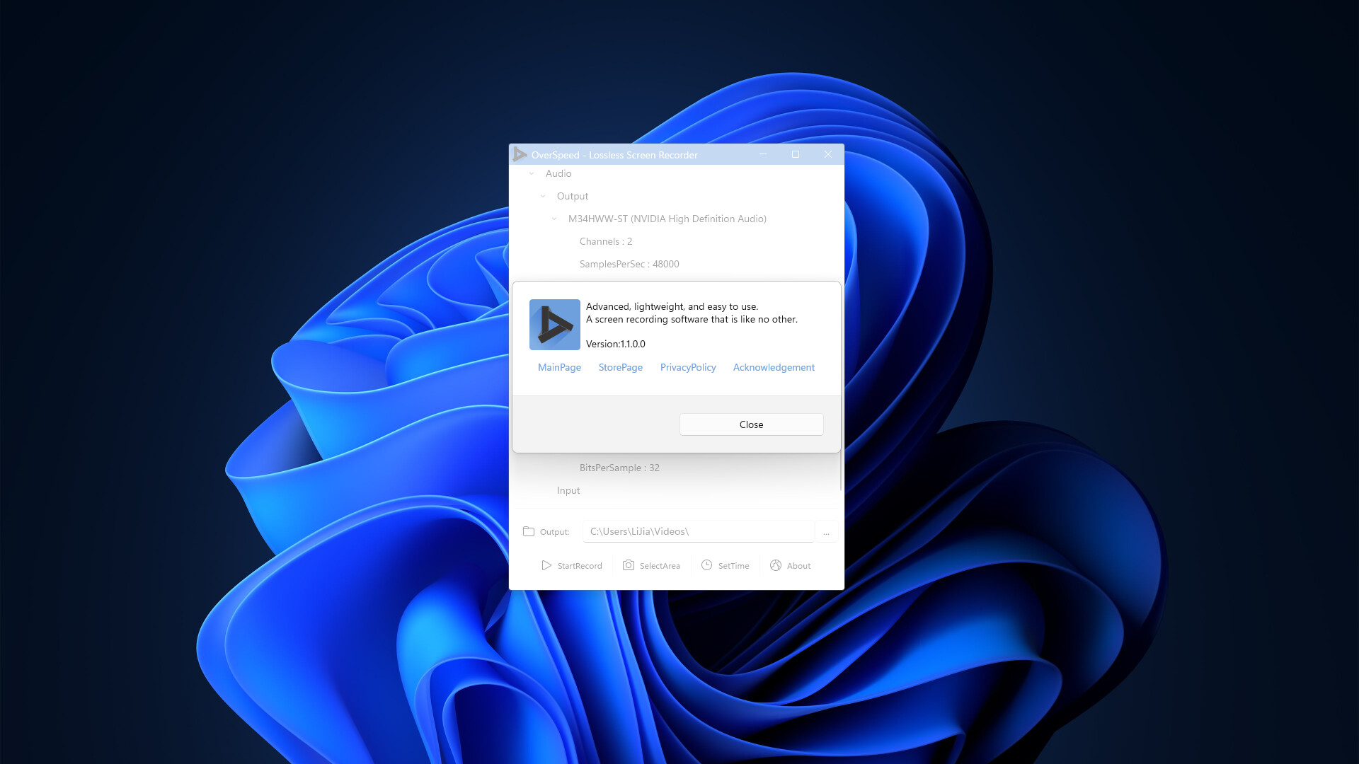Open the PrivacyPolicy link
The width and height of the screenshot is (1359, 764).
[x=687, y=367]
